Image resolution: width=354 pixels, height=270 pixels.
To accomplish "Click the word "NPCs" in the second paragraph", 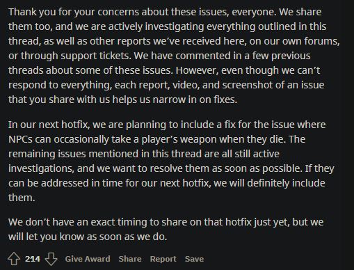I will [20, 139].
